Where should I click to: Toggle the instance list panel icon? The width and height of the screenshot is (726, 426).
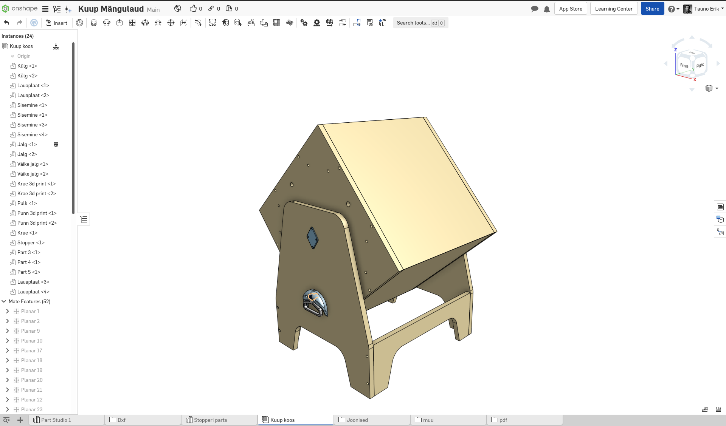pos(84,219)
